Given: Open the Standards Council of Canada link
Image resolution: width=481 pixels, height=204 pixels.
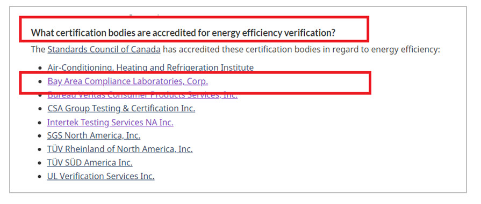Looking at the screenshot, I should pos(104,50).
